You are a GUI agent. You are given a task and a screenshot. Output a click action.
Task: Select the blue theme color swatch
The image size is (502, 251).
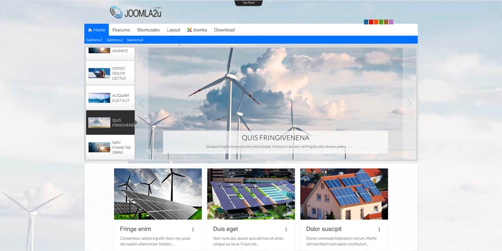pyautogui.click(x=366, y=22)
